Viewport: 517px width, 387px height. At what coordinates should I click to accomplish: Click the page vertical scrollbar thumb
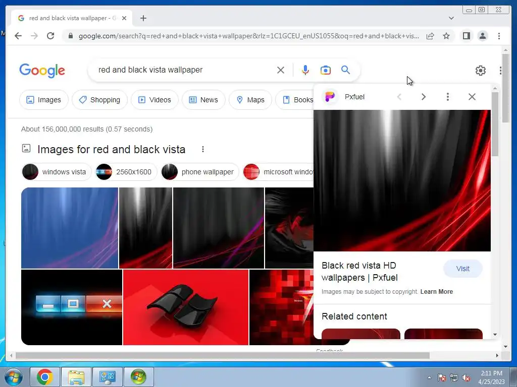(x=505, y=88)
